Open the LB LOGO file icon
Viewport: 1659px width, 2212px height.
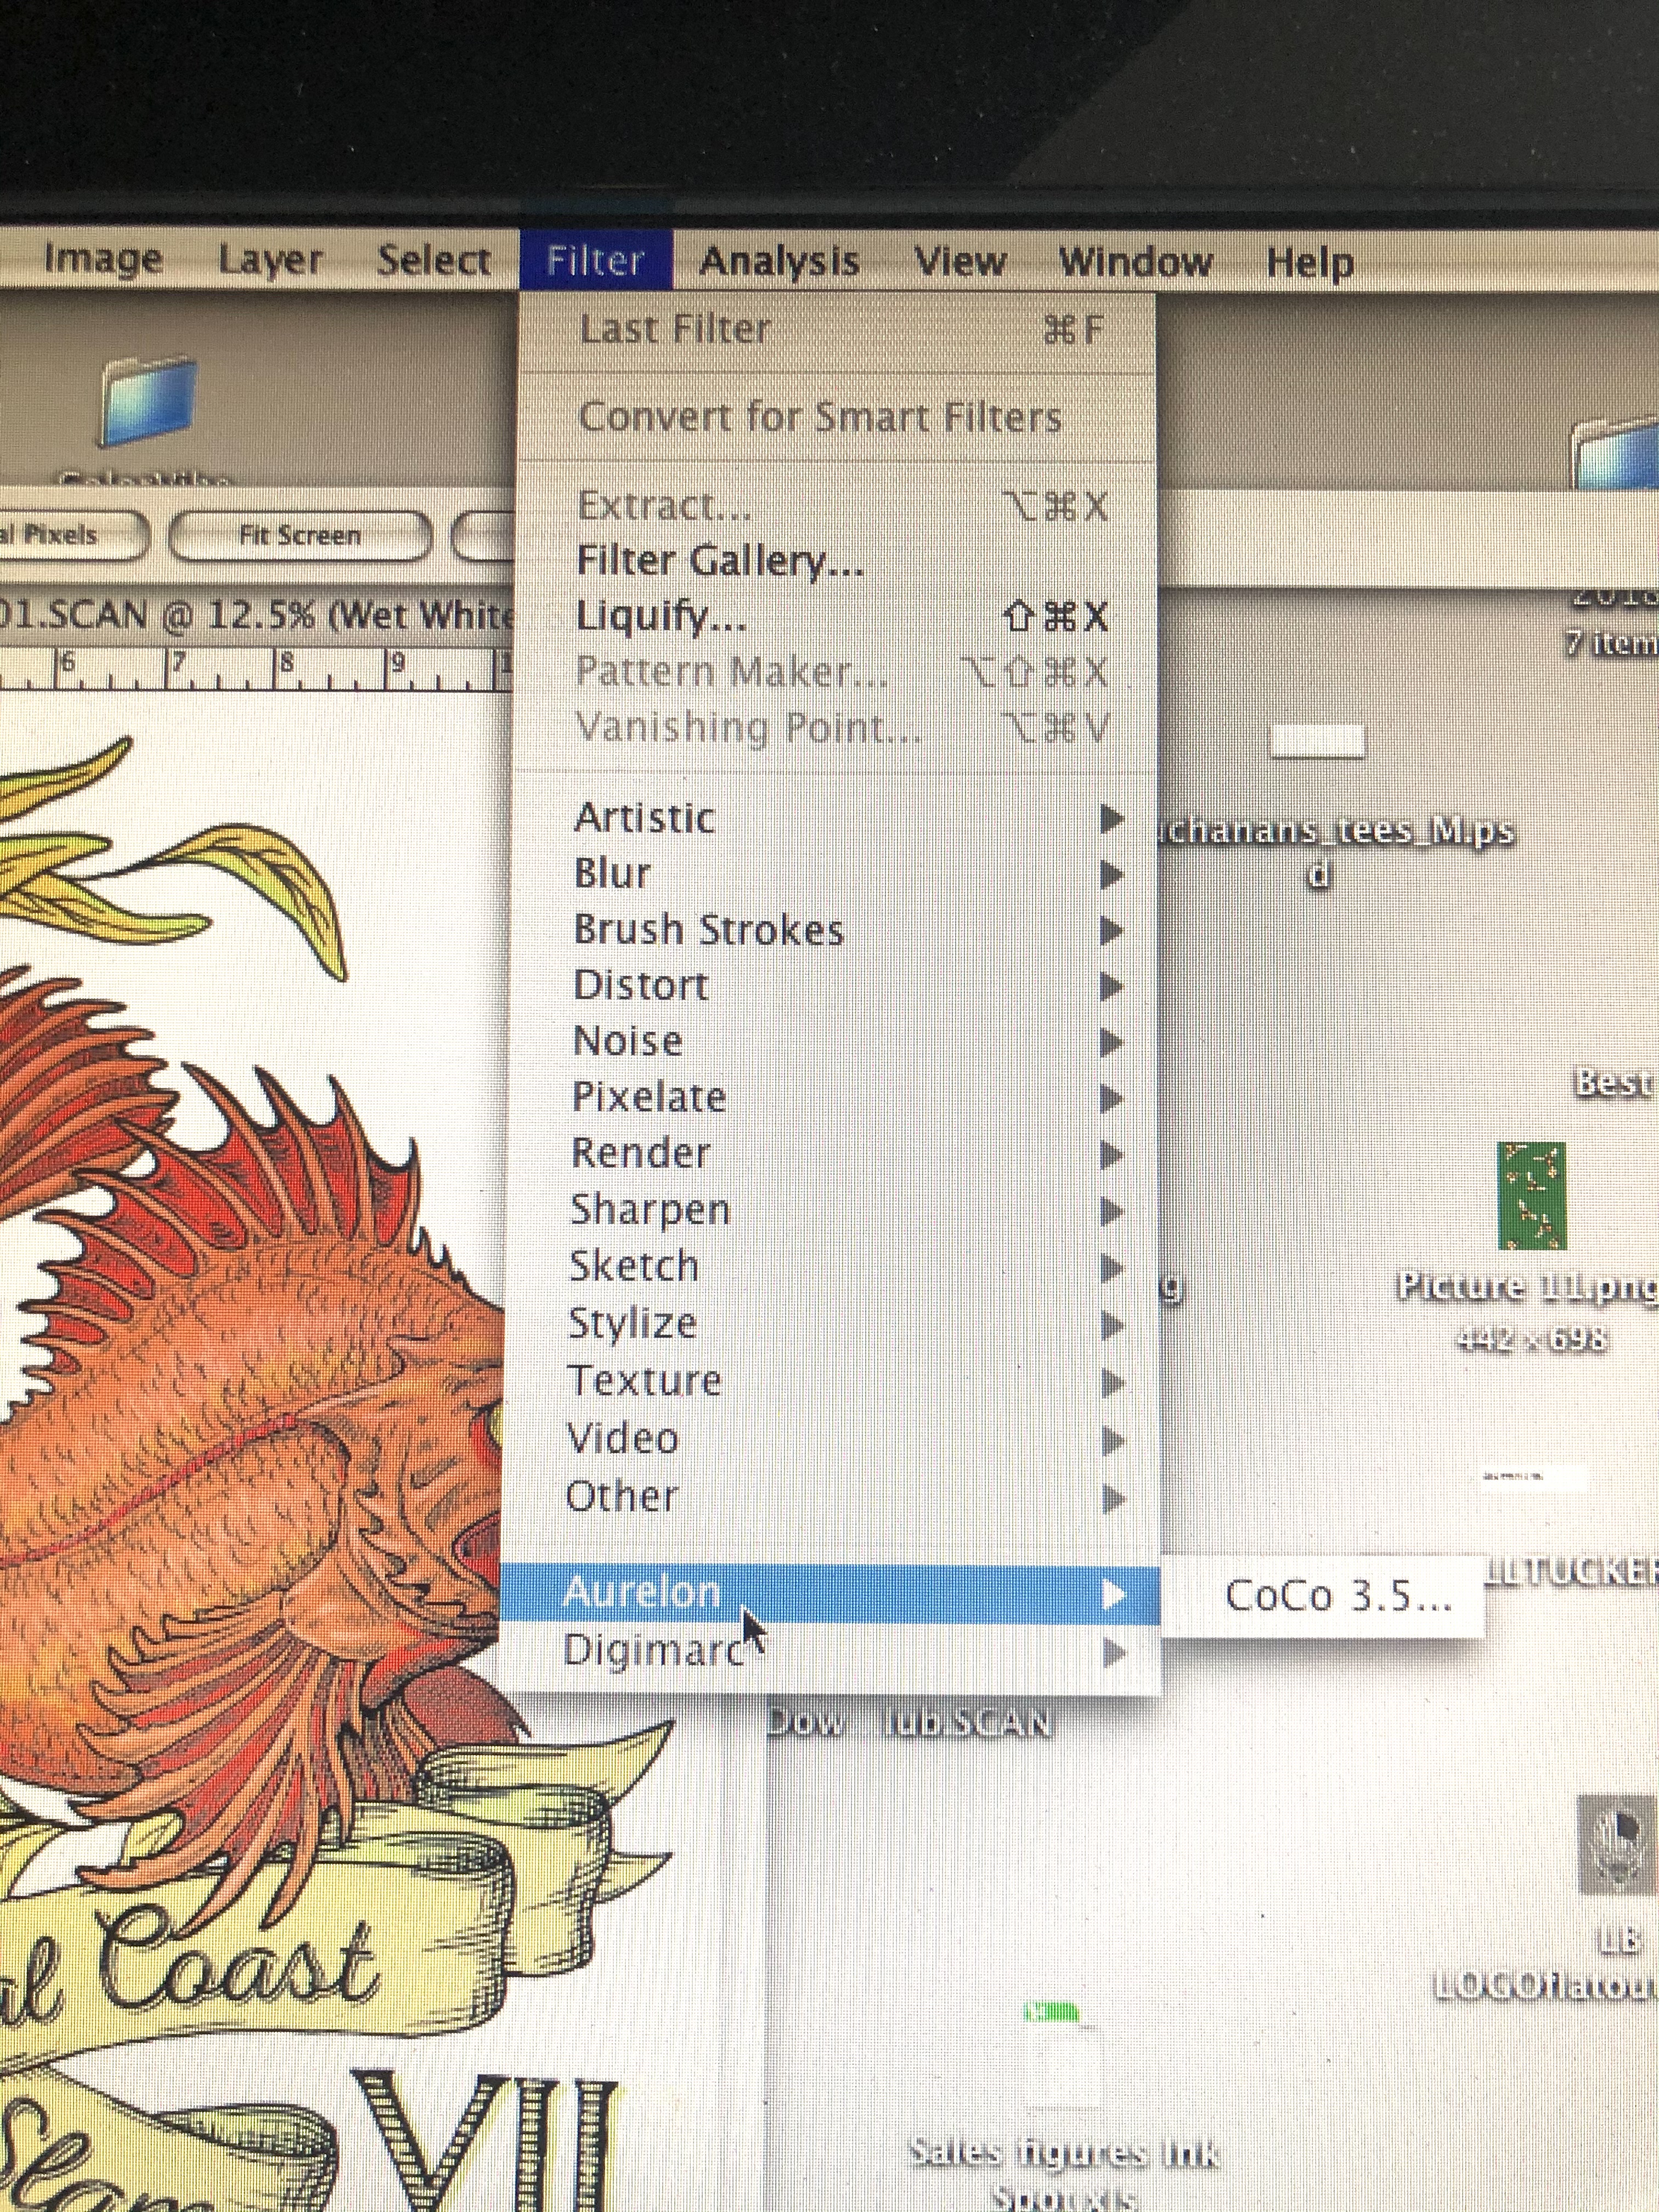point(1618,1843)
